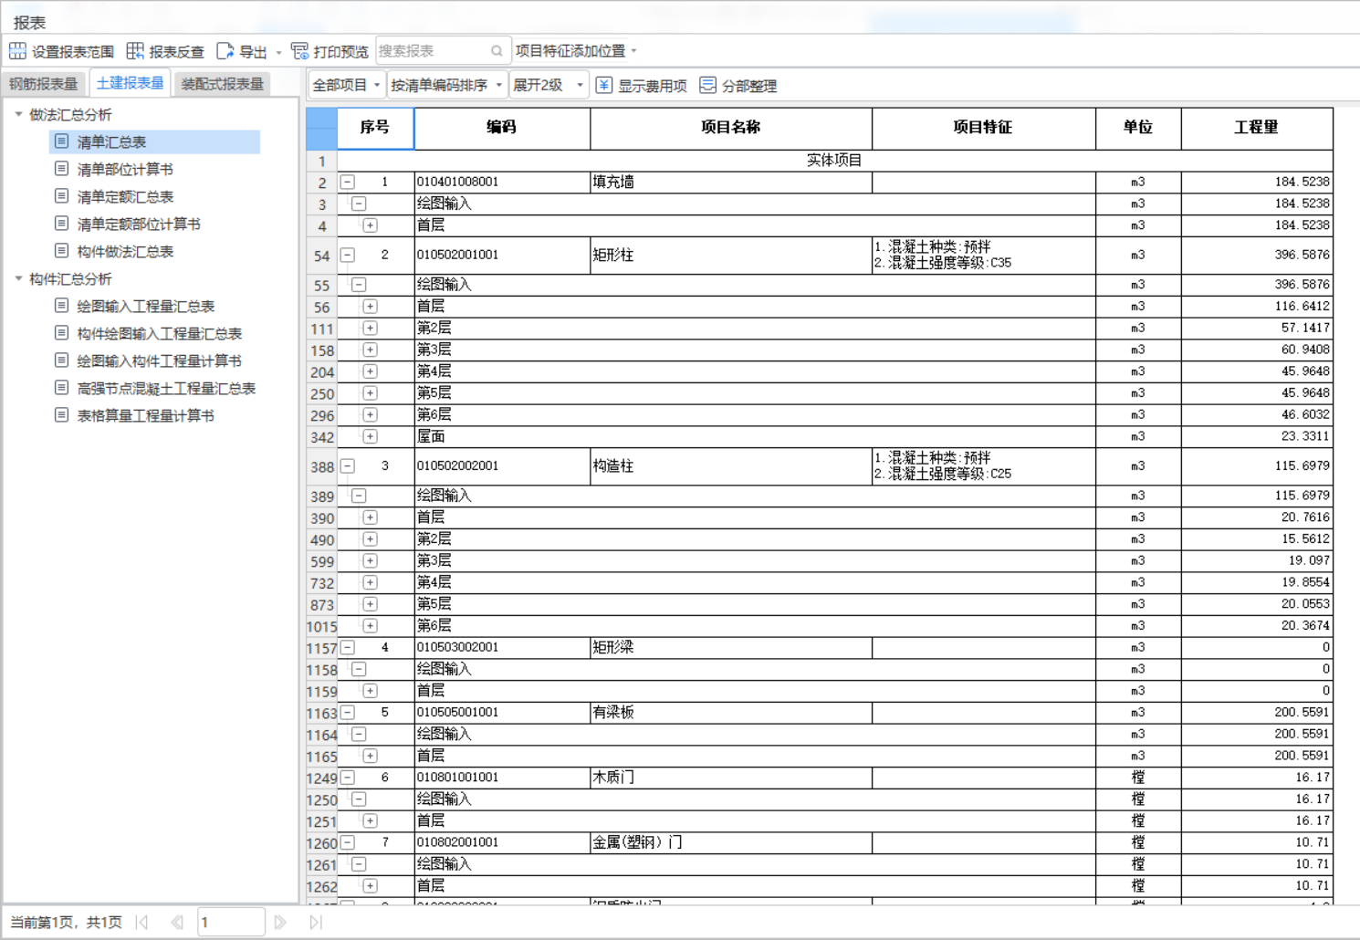
Task: Open the 项目特征添加位置 dropdown
Action: coord(633,51)
